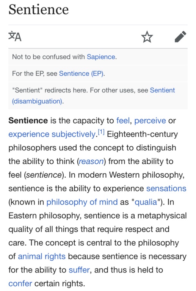
Task: Tap the pencil edit icon
Action: tap(180, 36)
